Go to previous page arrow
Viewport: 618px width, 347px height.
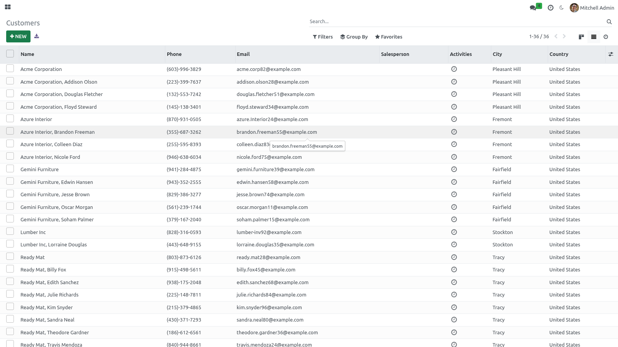point(556,37)
